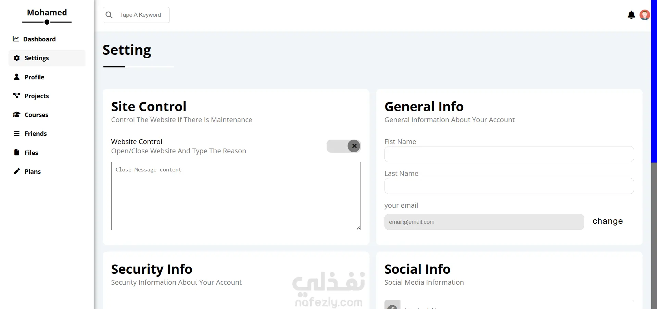Toggle the Website Control switch
The height and width of the screenshot is (309, 657).
[343, 146]
